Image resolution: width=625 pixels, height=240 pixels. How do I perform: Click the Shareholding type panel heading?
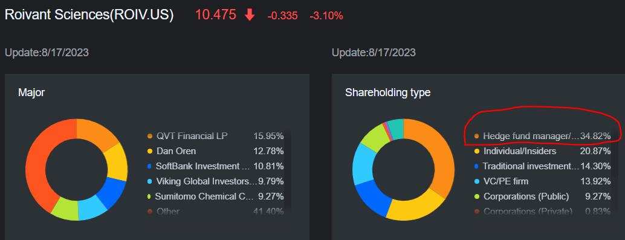(388, 93)
